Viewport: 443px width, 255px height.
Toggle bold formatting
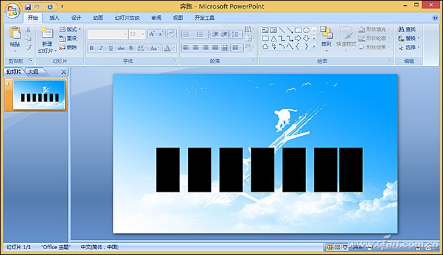tap(91, 48)
